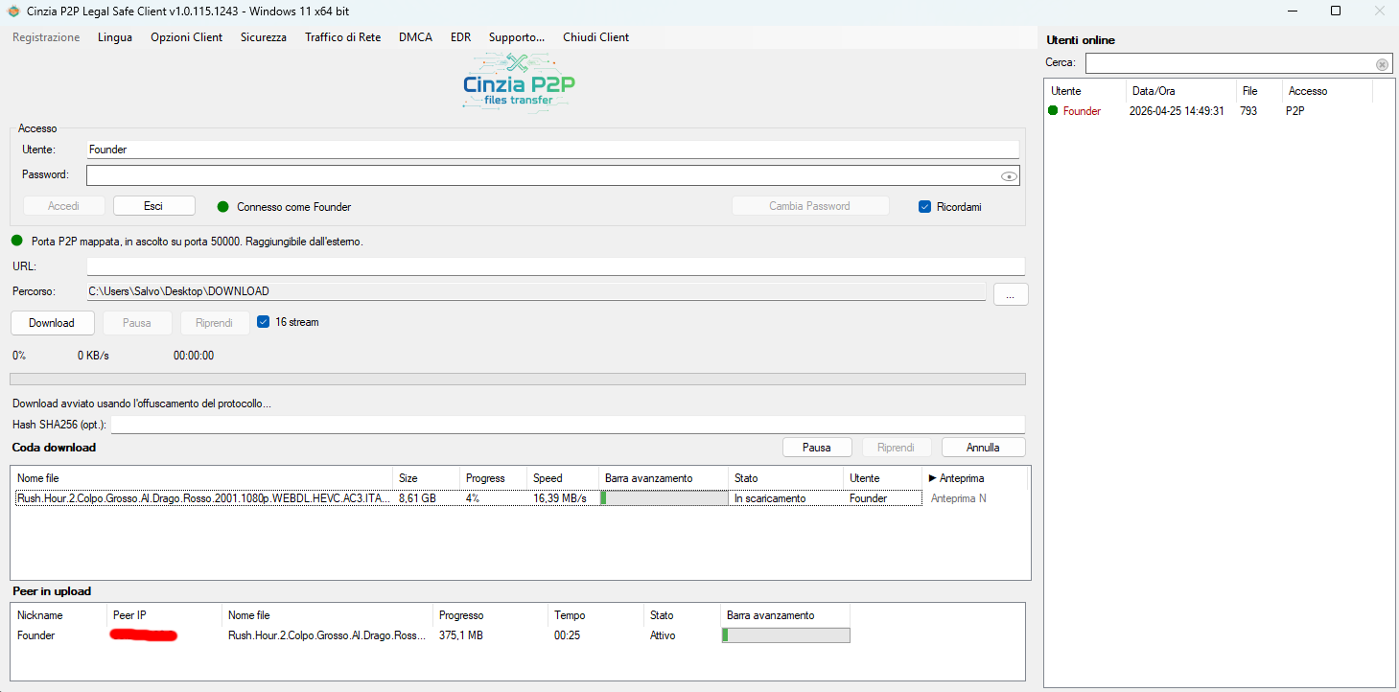1399x692 pixels.
Task: Click the main download progress bar
Action: (518, 380)
